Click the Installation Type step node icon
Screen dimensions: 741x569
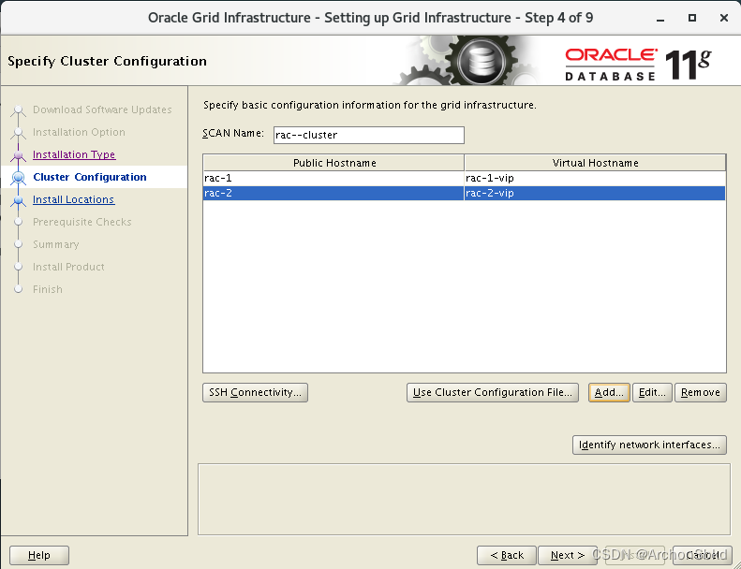(19, 154)
